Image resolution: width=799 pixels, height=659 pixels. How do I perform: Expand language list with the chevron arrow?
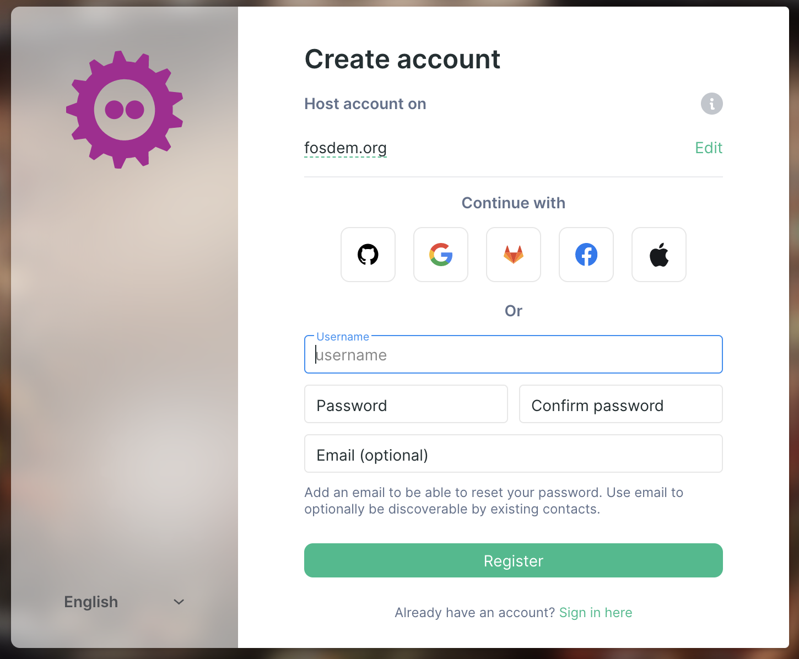click(x=179, y=602)
